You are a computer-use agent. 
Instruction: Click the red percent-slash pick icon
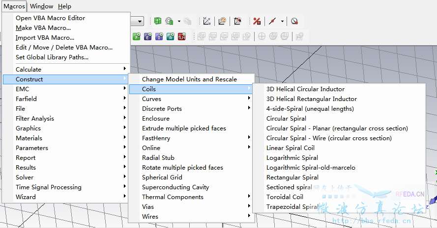[257, 21]
